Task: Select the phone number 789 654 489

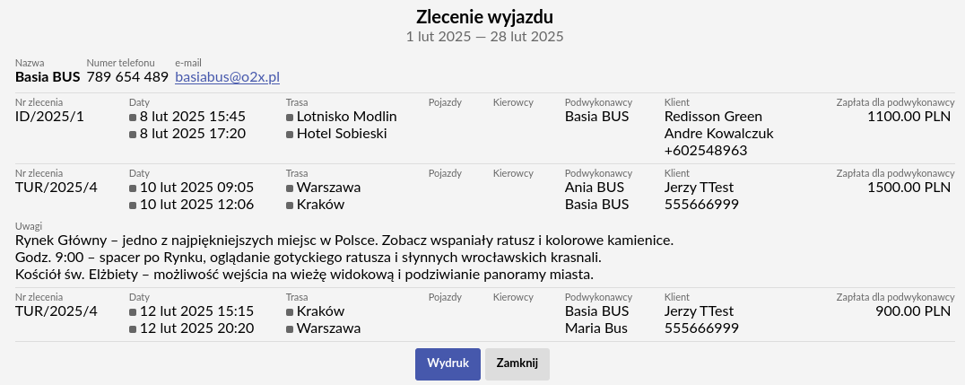Action: [127, 77]
